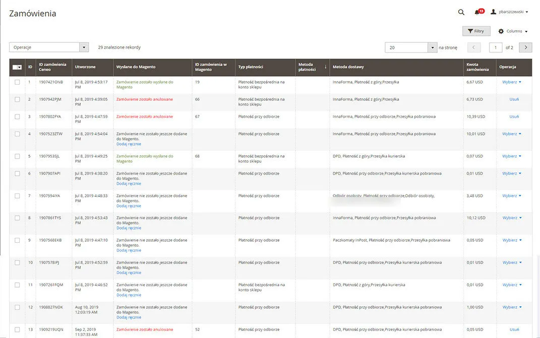Click Dodaj ręcznie for order 1907907API

[x=129, y=184]
